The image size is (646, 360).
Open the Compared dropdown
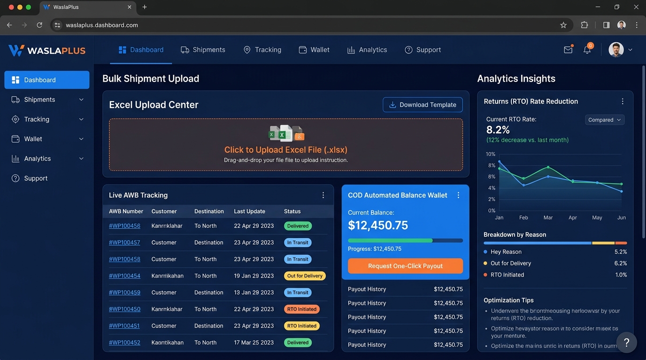pos(605,120)
